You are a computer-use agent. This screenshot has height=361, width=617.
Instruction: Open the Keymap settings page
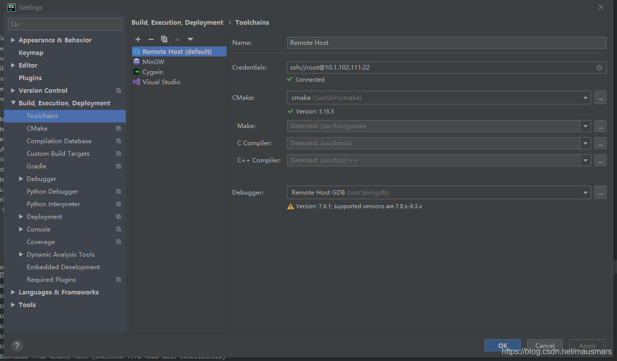[31, 52]
